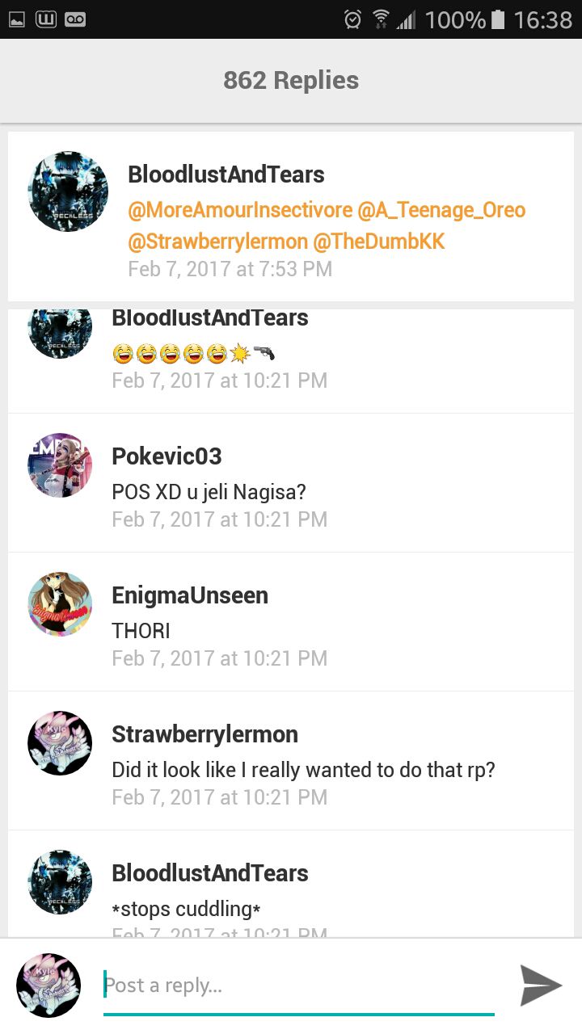Focus the 'Post a reply...' field
Viewport: 582px width, 1034px height.
coord(298,986)
